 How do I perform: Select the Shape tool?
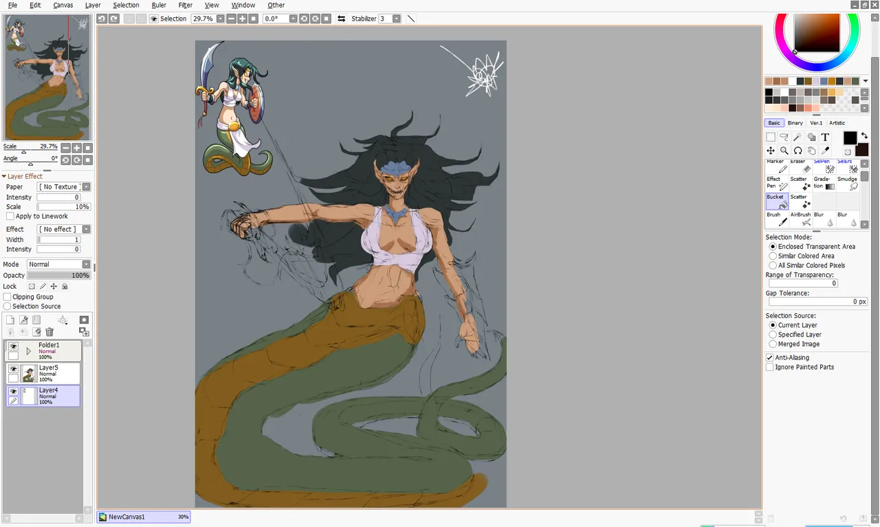click(811, 137)
